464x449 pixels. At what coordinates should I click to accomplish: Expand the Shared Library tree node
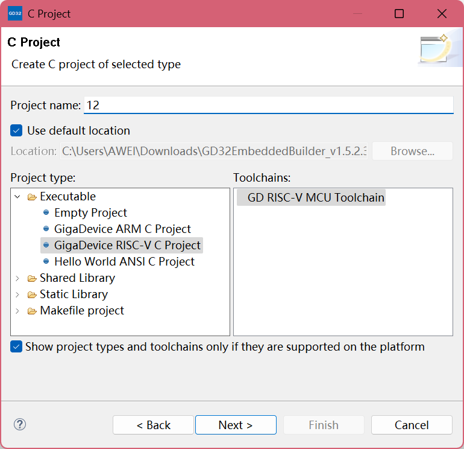pyautogui.click(x=17, y=278)
